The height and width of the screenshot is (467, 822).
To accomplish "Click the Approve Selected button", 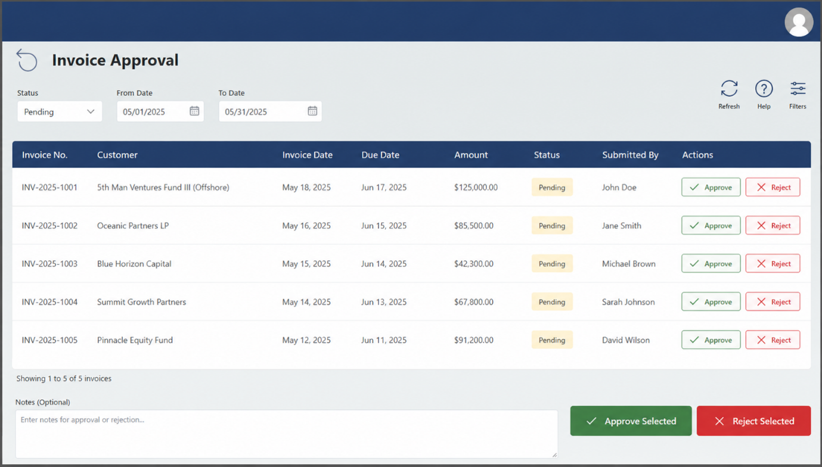I will pos(631,421).
